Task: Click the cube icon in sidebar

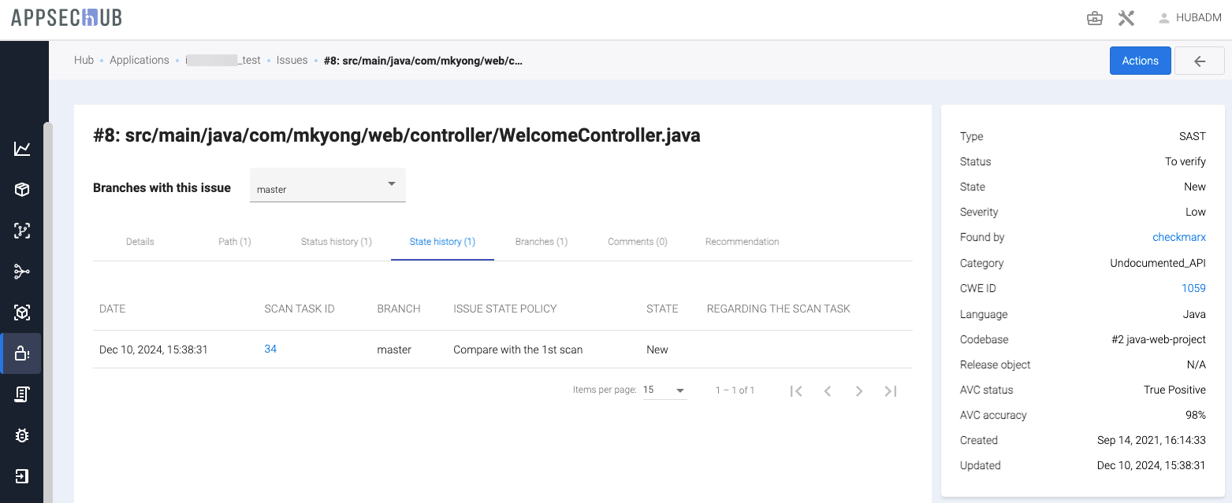Action: click(22, 190)
